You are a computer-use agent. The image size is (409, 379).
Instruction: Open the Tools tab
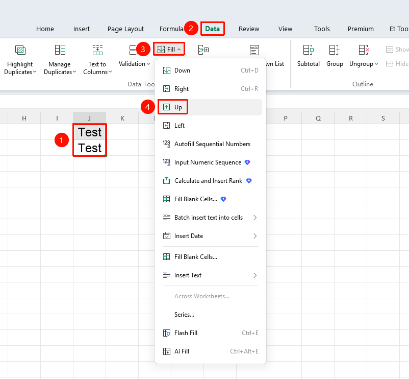[322, 29]
